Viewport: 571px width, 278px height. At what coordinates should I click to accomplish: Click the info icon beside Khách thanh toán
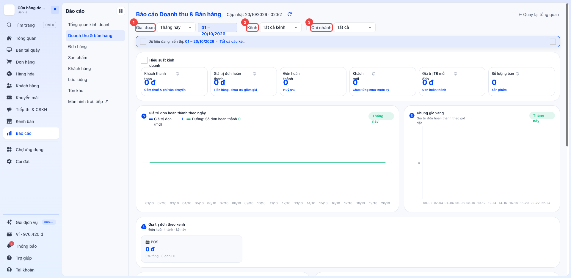tap(177, 74)
